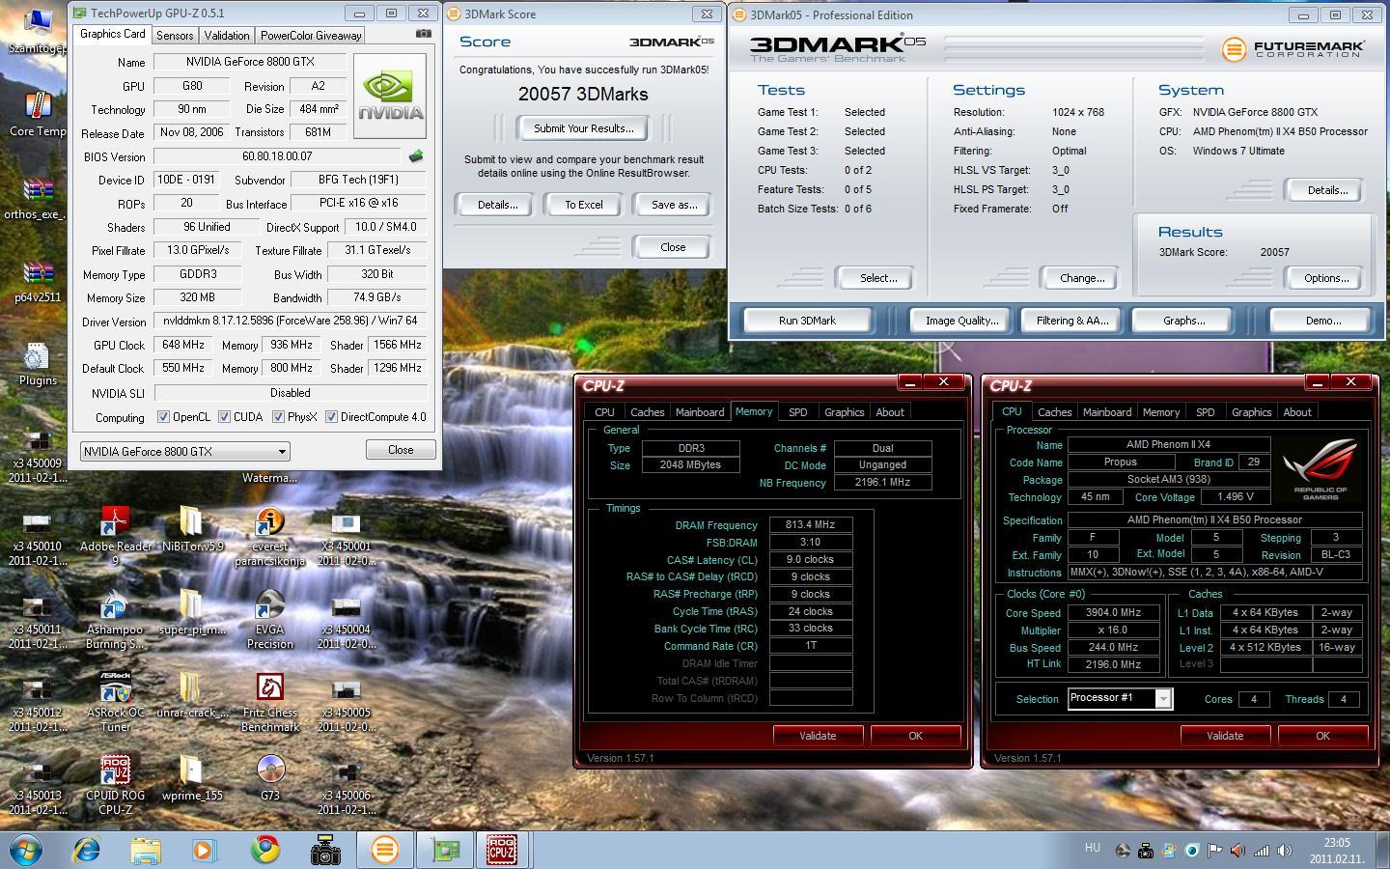This screenshot has width=1390, height=869.
Task: Click the 3DMark taskbar icon
Action: [x=384, y=850]
